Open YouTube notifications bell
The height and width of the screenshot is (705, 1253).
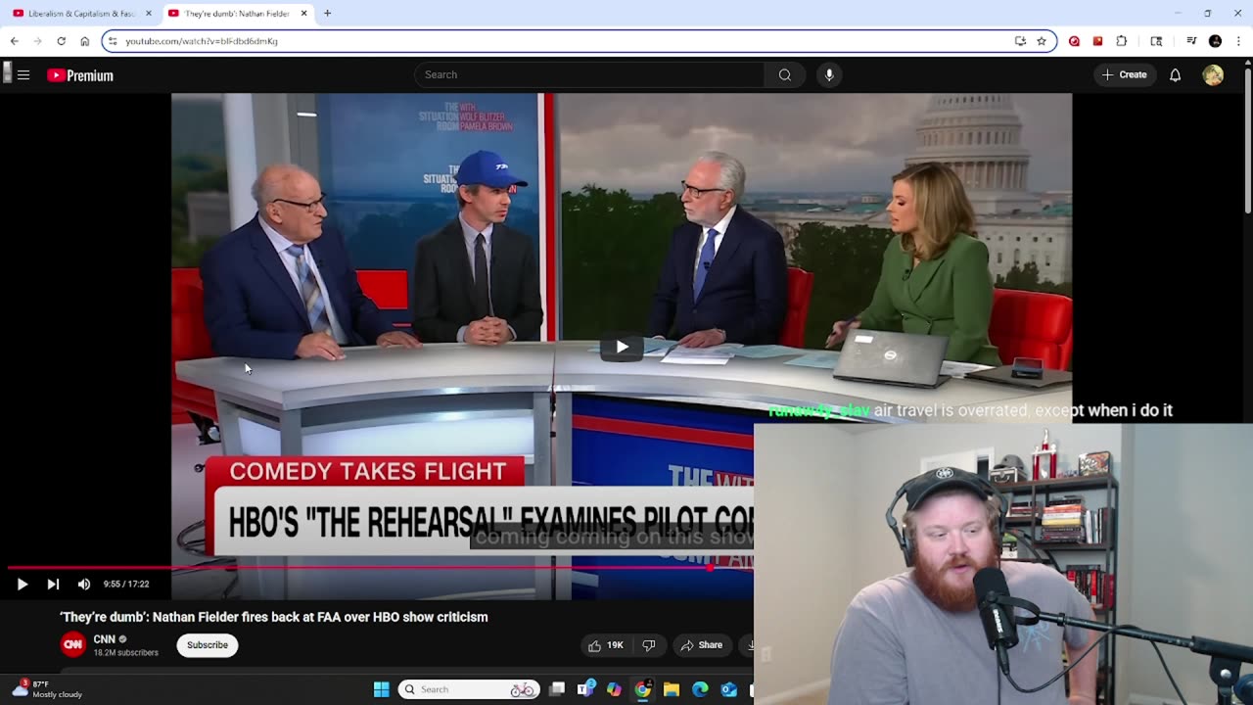(x=1175, y=74)
